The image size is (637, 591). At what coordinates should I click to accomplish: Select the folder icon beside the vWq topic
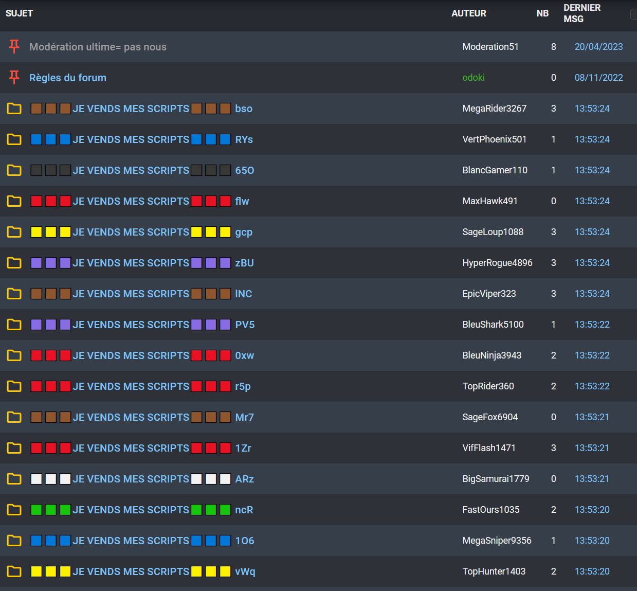(14, 571)
